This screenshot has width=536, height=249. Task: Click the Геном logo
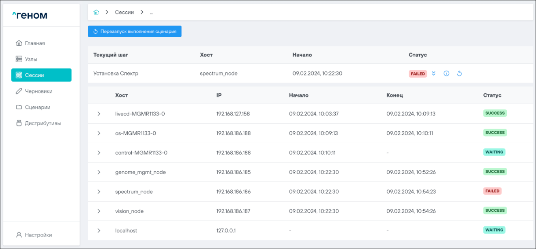tap(30, 15)
